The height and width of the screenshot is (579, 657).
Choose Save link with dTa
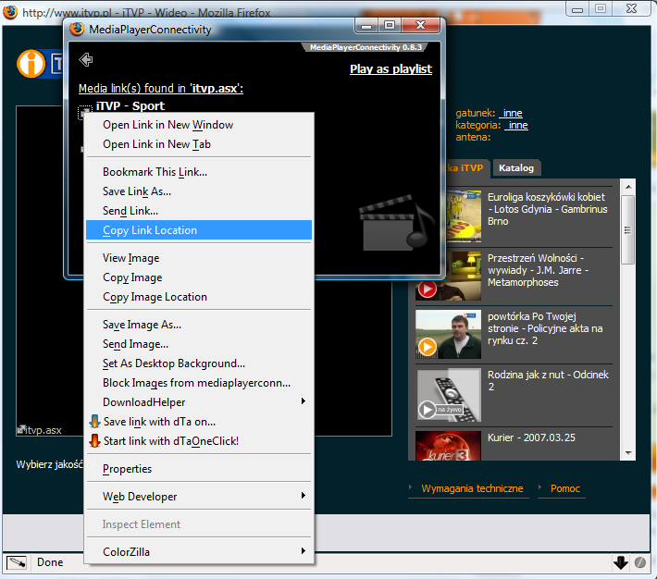pos(158,422)
